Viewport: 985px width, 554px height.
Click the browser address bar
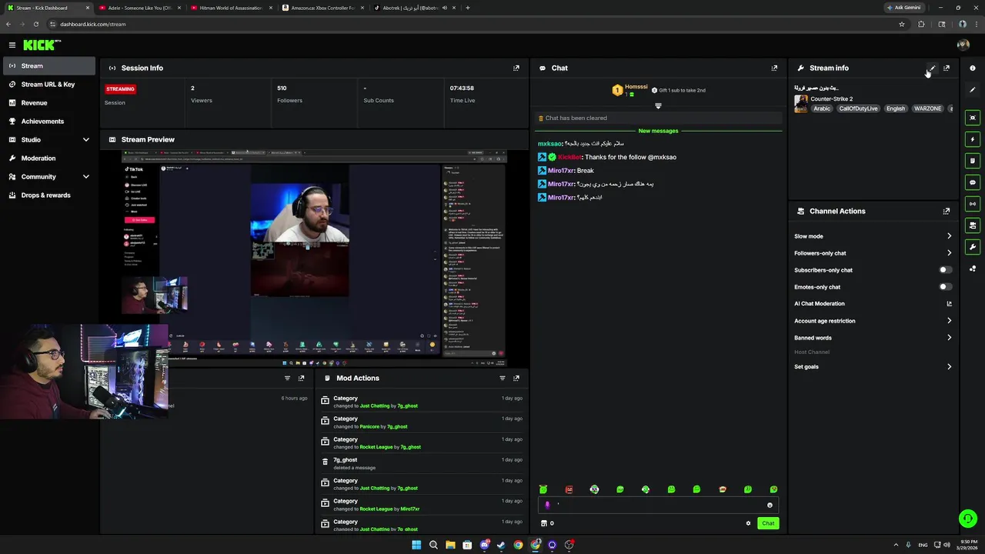pos(469,24)
